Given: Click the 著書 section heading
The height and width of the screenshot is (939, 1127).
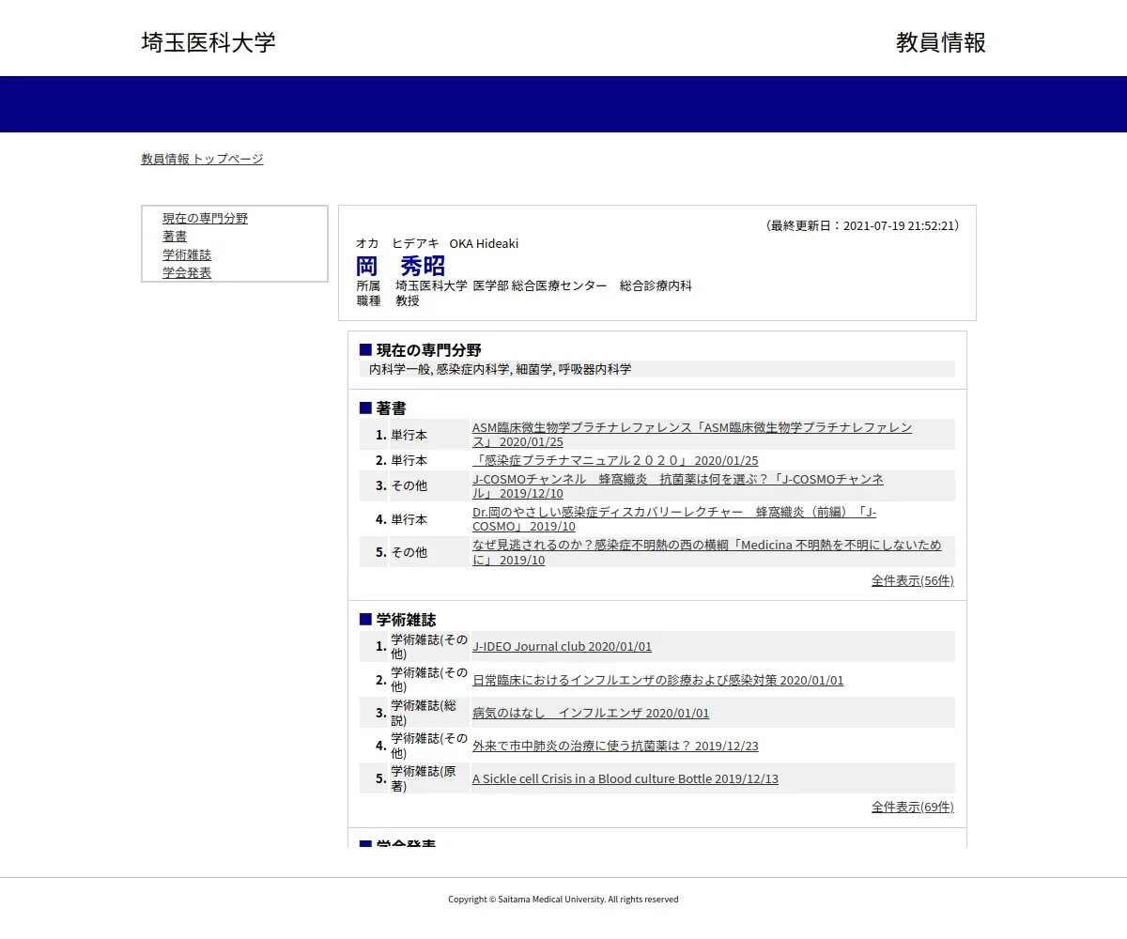Looking at the screenshot, I should (392, 408).
